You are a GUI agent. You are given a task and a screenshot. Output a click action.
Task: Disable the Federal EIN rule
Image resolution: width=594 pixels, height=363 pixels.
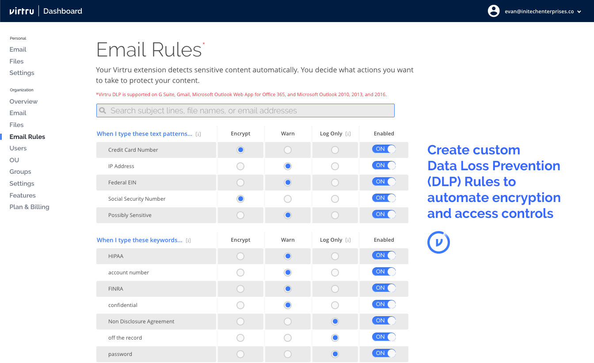384,182
